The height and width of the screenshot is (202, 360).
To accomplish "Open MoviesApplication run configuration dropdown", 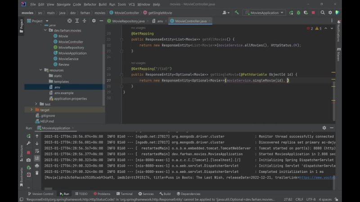I will [264, 13].
